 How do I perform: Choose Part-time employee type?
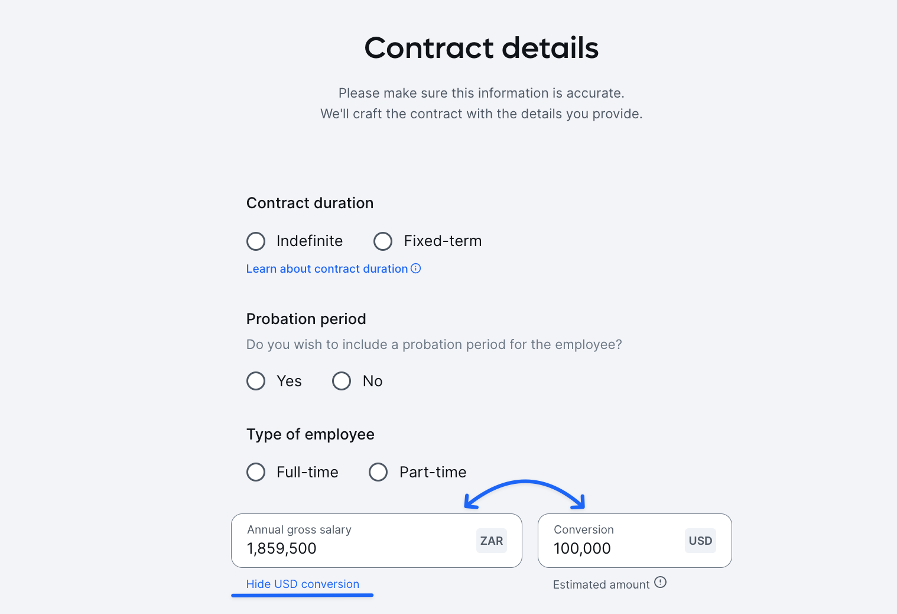378,472
